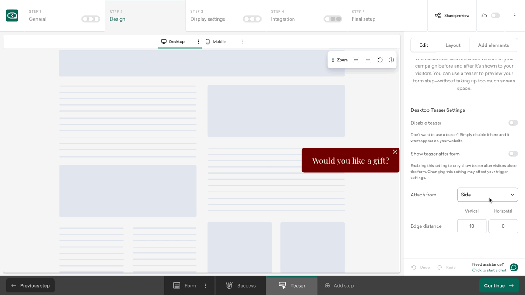Screen dimensions: 525x295
Task: Click the zoom in plus icon
Action: coord(368,60)
